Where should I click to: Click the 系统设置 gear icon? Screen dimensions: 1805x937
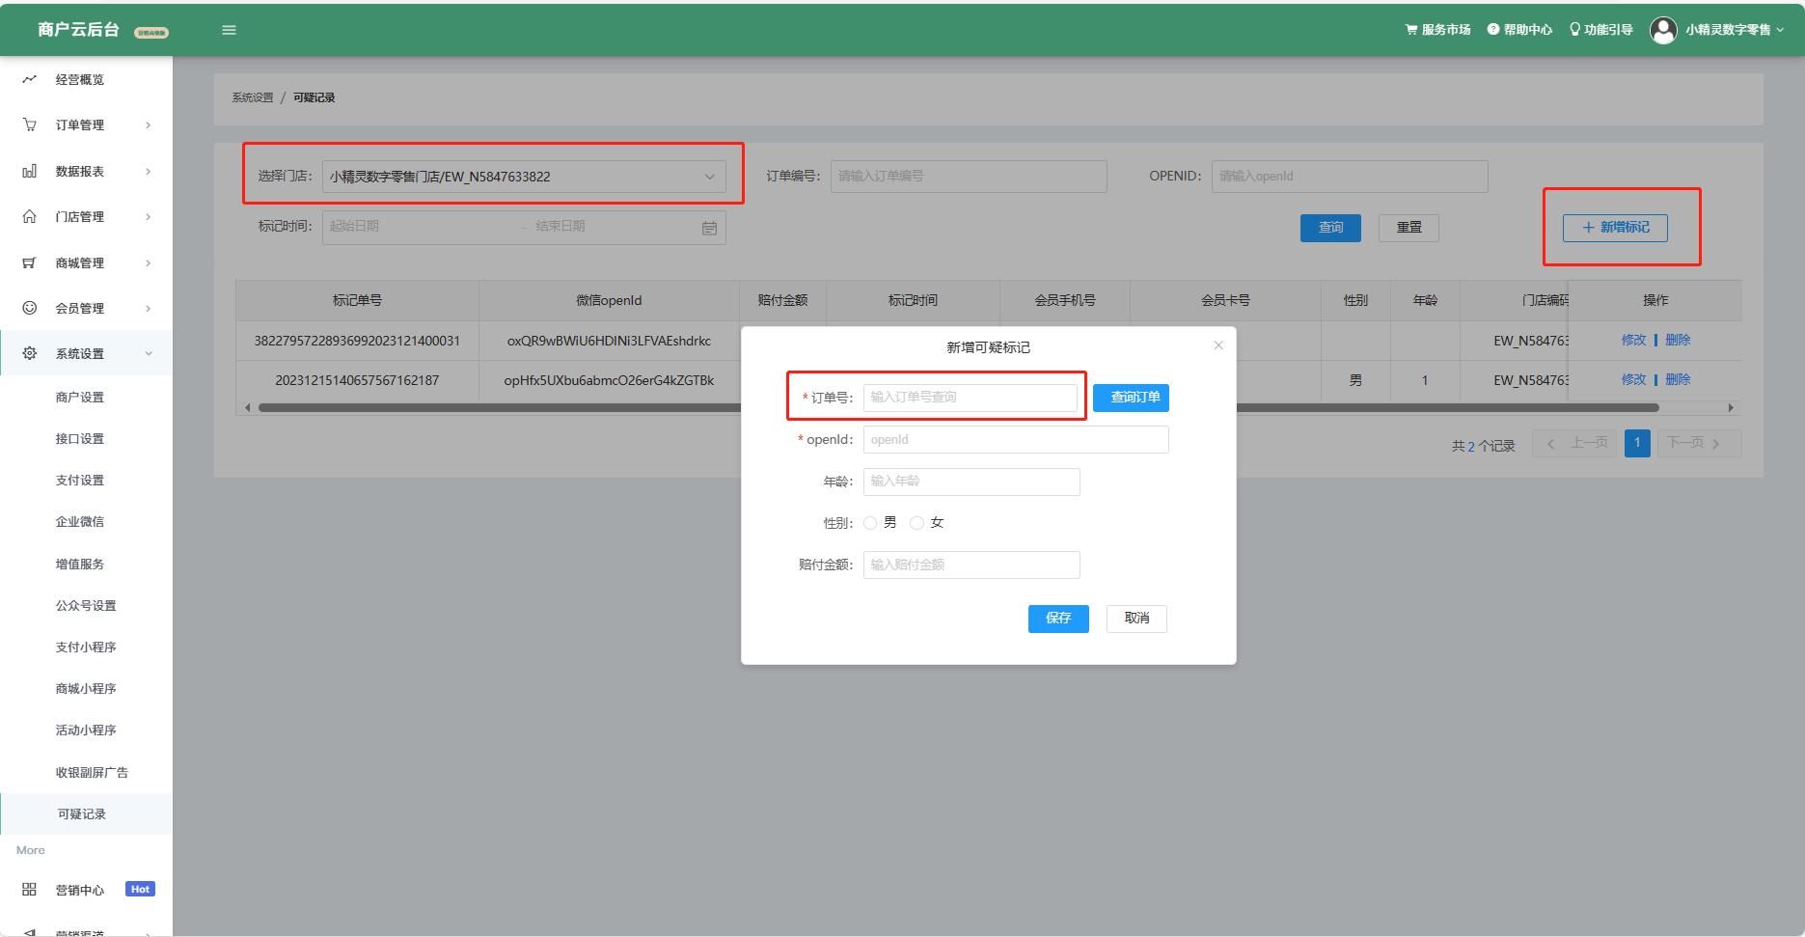pos(30,353)
